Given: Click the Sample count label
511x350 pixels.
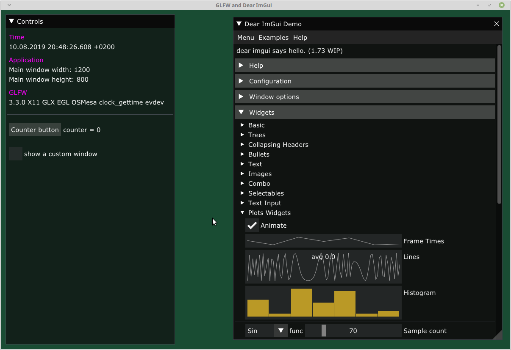Looking at the screenshot, I should [425, 331].
